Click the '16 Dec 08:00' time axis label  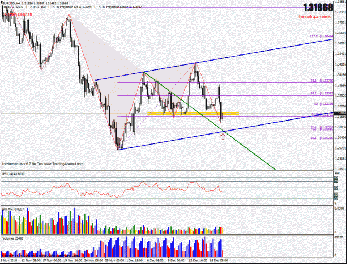[x=218, y=260]
